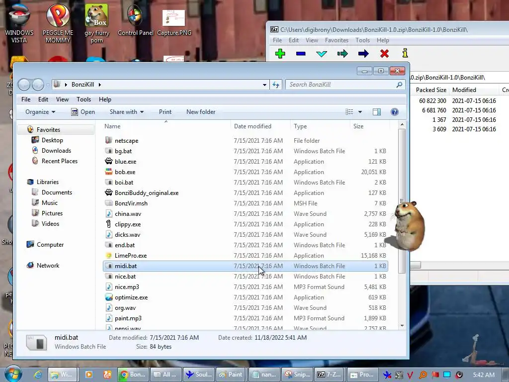The width and height of the screenshot is (509, 382).
Task: Click the file list scrollbar down arrow
Action: (x=402, y=325)
